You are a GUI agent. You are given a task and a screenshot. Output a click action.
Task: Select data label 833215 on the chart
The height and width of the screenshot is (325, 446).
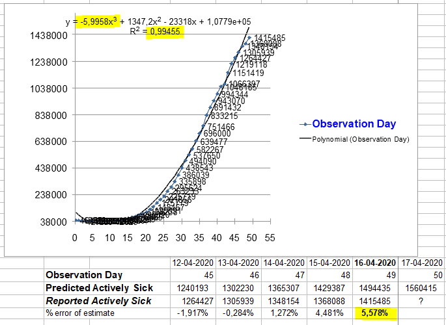(x=225, y=116)
